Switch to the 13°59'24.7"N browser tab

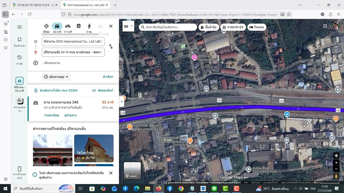point(35,5)
